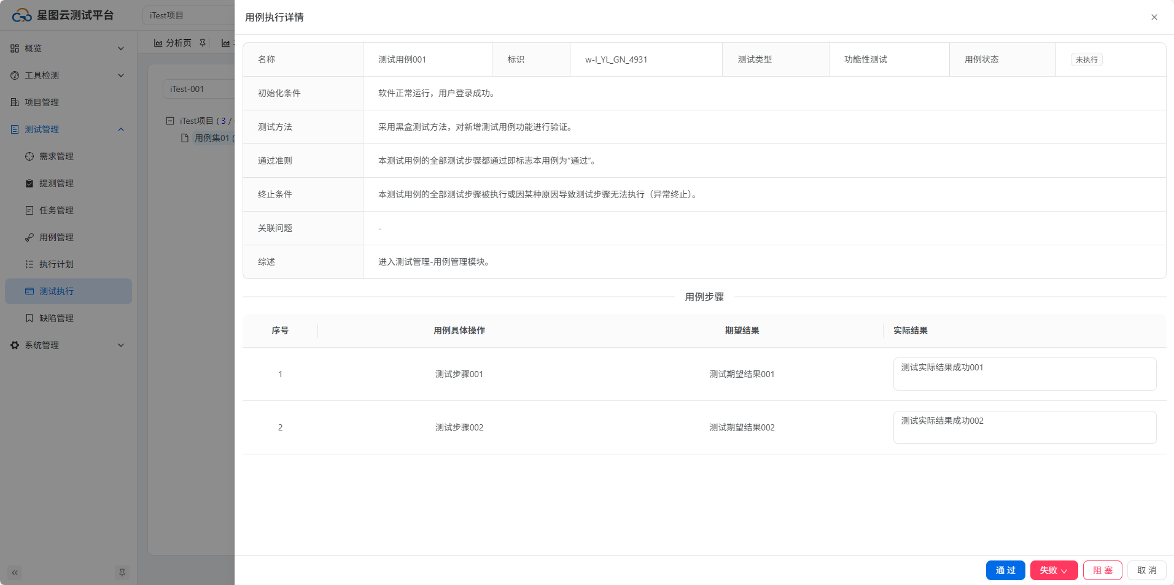1174x585 pixels.
Task: Click the pin icon beside 分析页 tab
Action: [203, 43]
